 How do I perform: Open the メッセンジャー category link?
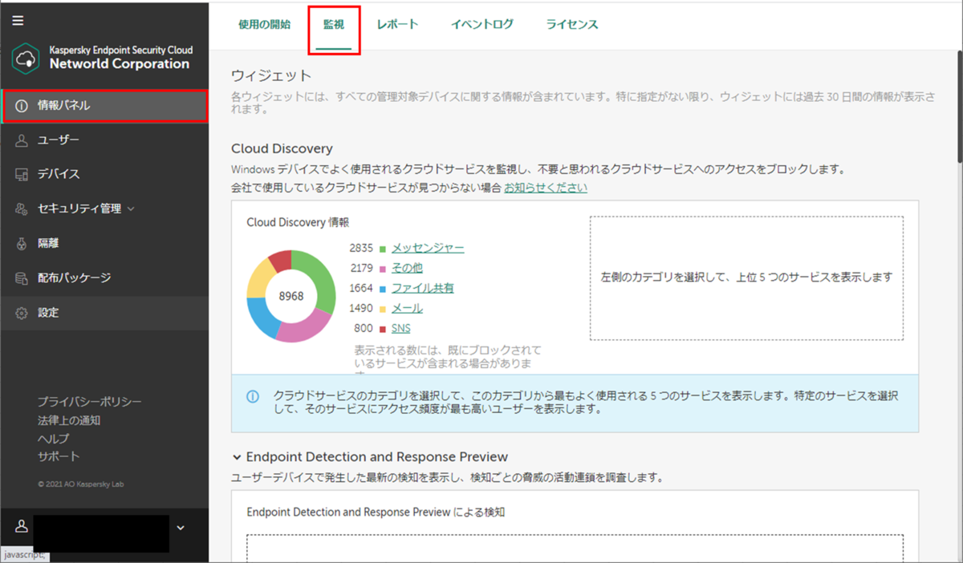428,248
